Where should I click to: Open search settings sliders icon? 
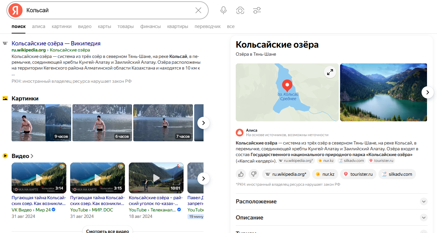click(257, 10)
